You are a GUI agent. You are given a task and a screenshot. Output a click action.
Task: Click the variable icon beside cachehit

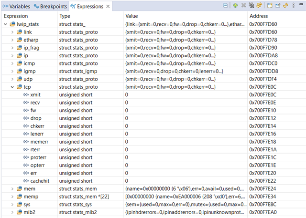(26, 181)
